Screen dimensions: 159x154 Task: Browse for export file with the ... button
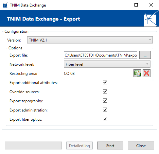point(145,55)
